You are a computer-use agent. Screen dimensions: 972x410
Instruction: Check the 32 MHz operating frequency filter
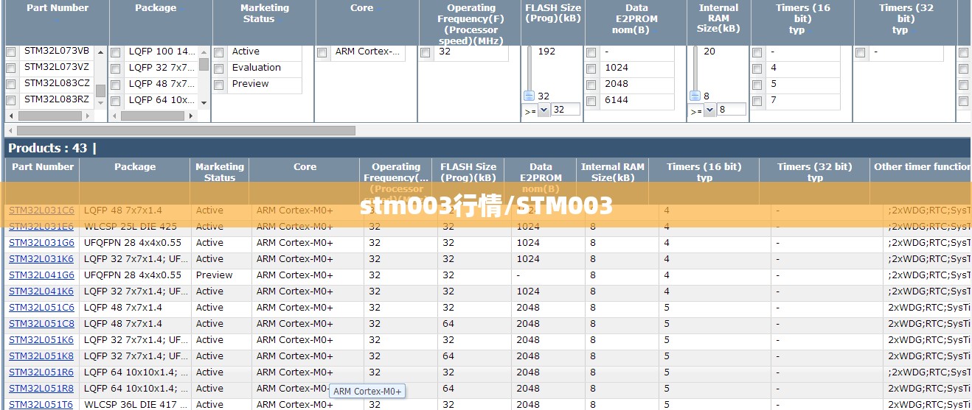pyautogui.click(x=426, y=53)
